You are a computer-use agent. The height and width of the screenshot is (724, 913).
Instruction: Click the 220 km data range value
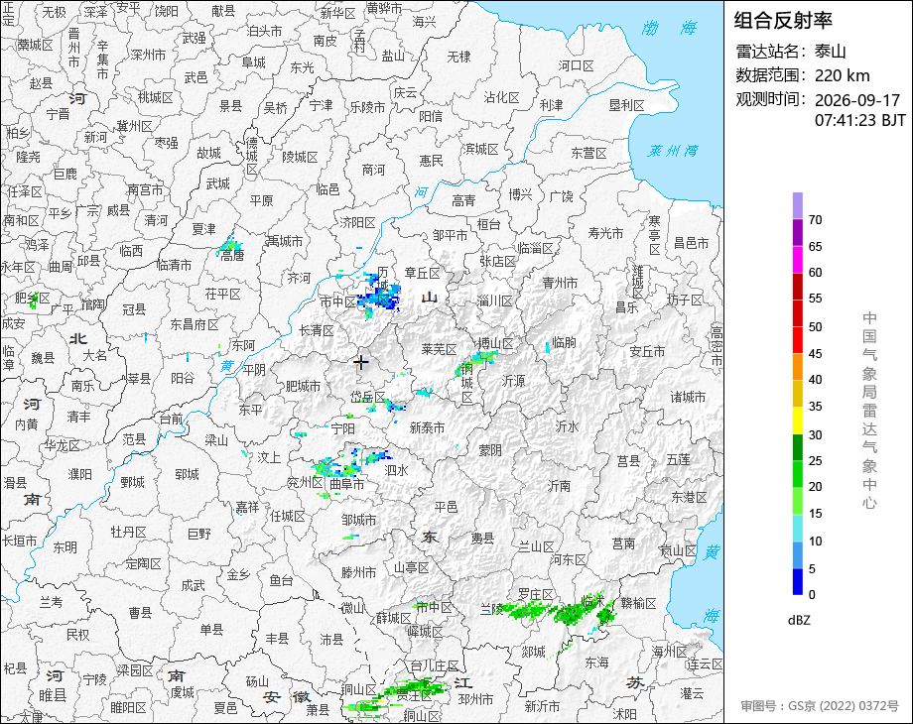click(x=842, y=75)
